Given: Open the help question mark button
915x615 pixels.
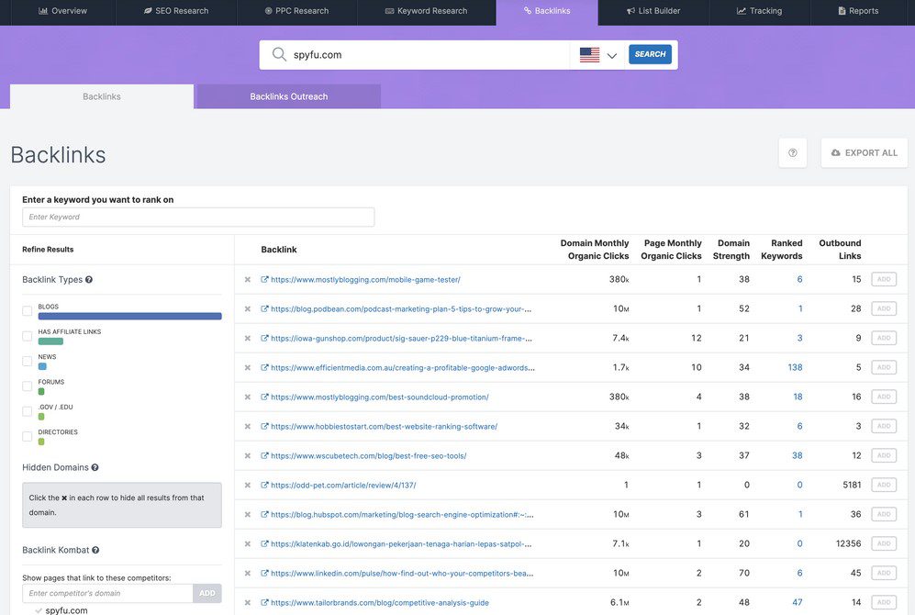Looking at the screenshot, I should [792, 153].
